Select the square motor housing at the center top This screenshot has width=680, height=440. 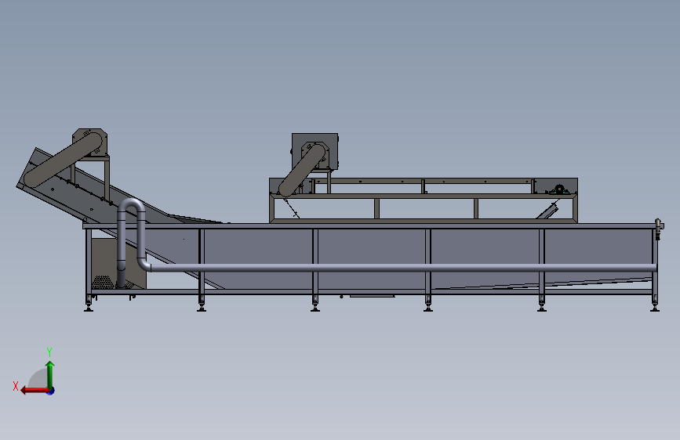pos(315,151)
